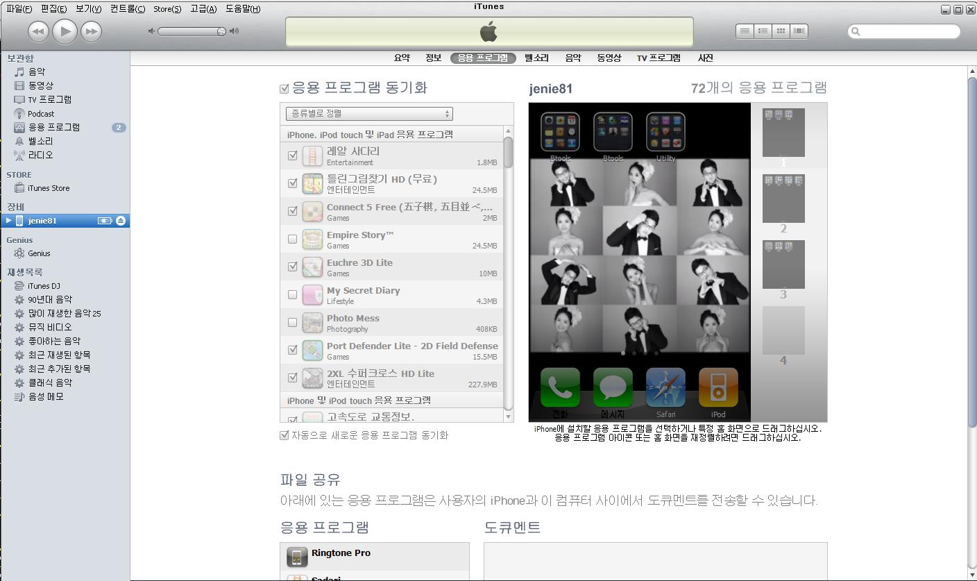This screenshot has height=581, width=977.
Task: Open the 도움말 menu
Action: pos(243,9)
